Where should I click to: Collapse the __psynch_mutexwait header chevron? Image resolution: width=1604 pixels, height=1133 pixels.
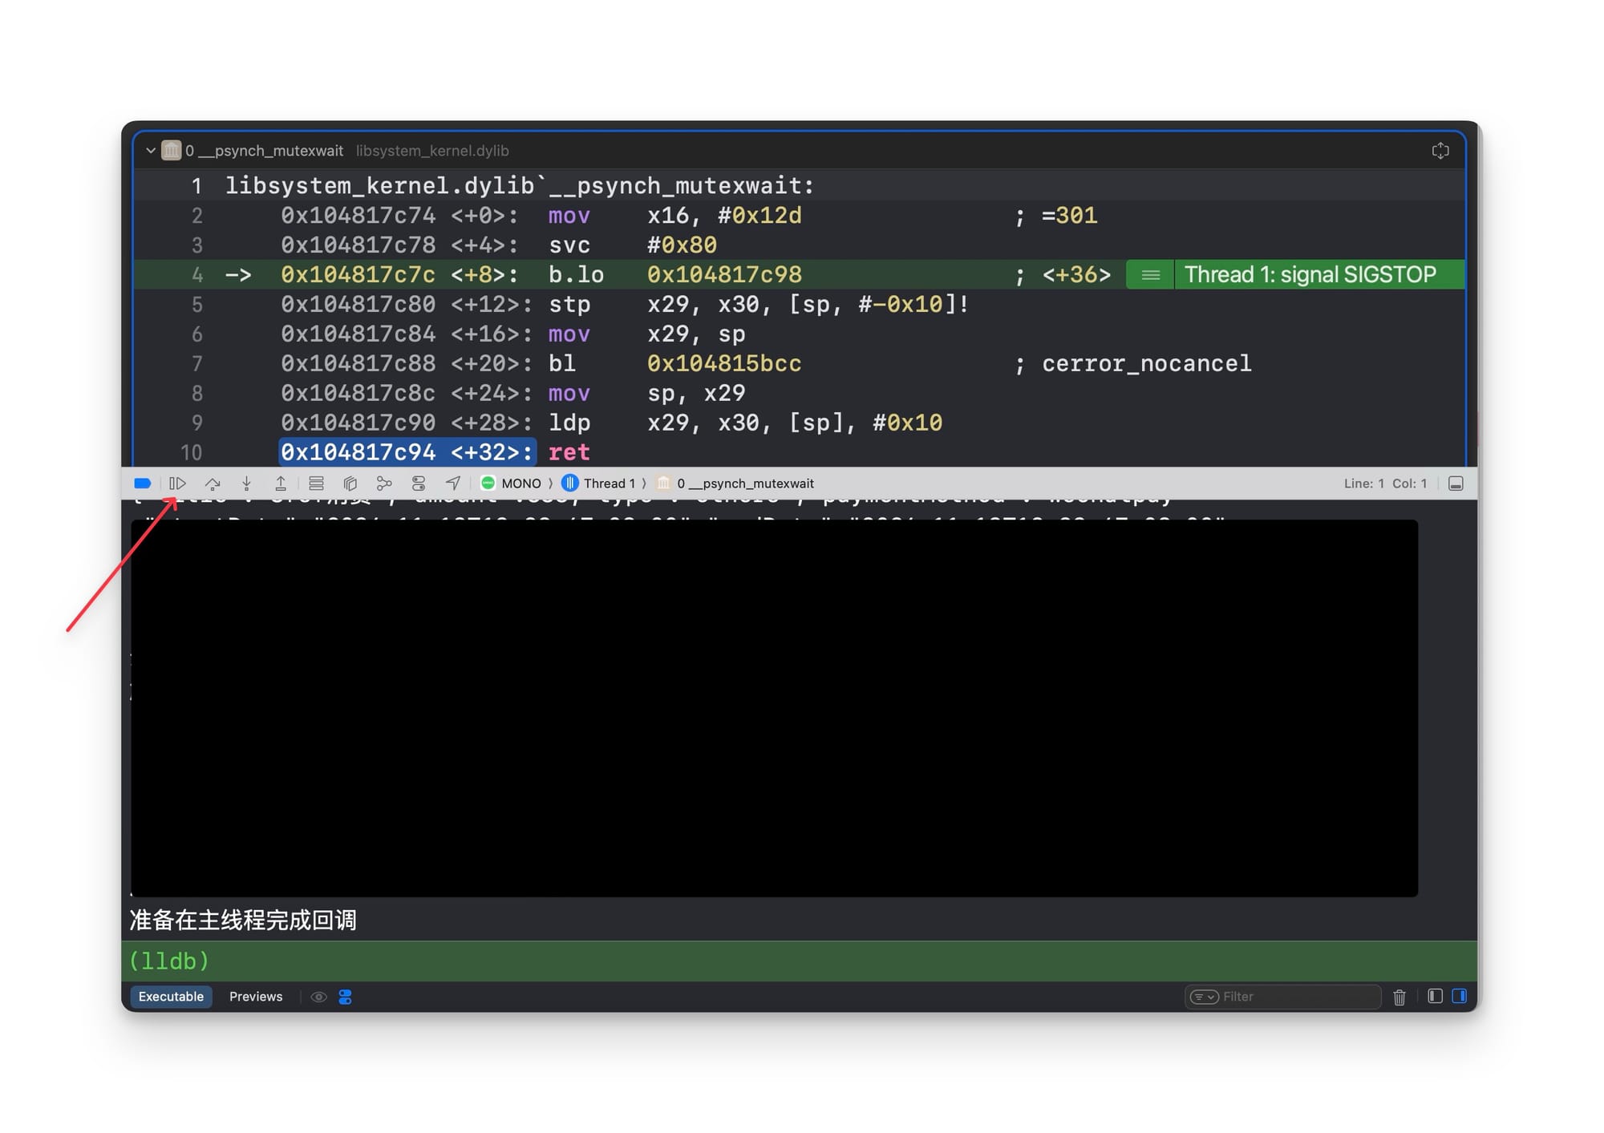point(151,151)
